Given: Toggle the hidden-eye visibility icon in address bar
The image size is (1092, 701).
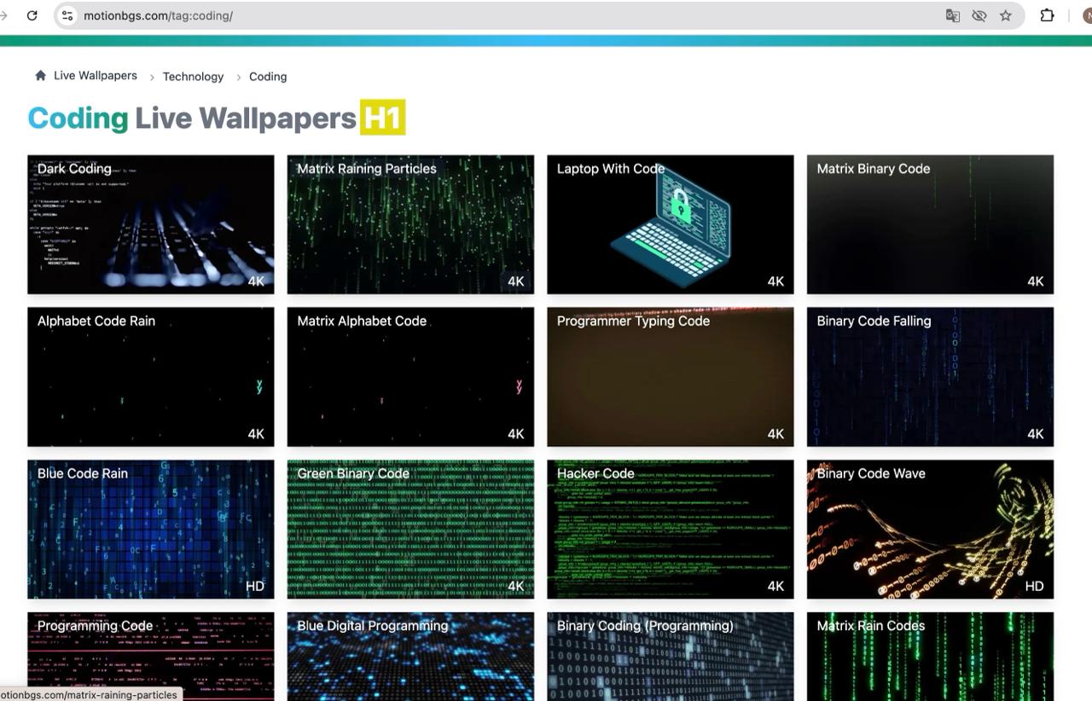Looking at the screenshot, I should (979, 14).
